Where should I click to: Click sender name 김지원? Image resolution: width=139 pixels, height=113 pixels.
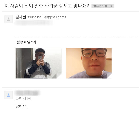21,17
